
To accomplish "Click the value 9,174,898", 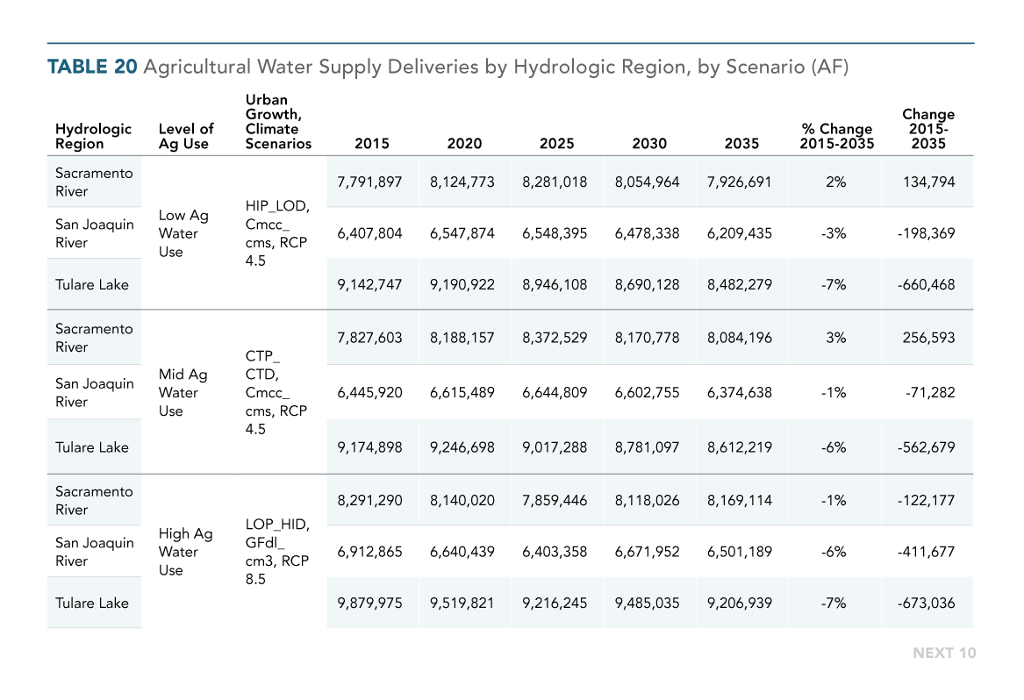I will click(x=369, y=448).
